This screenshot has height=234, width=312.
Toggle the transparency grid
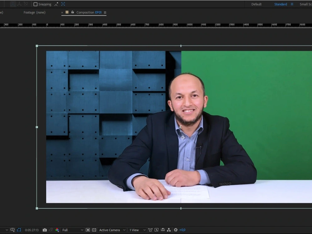tap(94, 230)
